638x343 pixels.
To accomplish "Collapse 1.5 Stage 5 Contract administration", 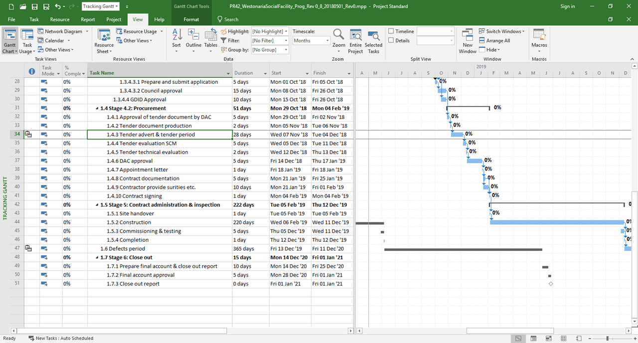I will click(97, 205).
